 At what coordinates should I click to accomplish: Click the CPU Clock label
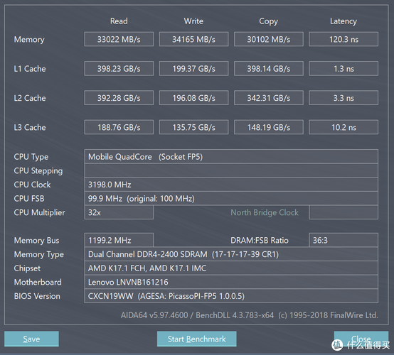tap(32, 185)
